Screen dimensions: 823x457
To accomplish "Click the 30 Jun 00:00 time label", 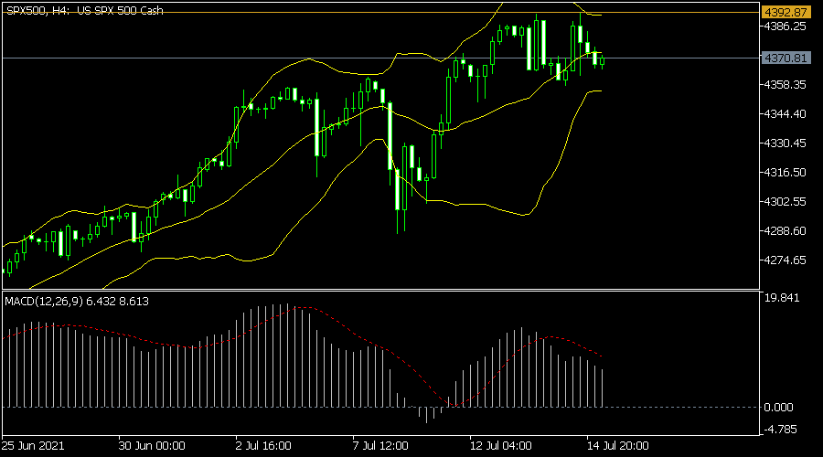I will pyautogui.click(x=152, y=445).
